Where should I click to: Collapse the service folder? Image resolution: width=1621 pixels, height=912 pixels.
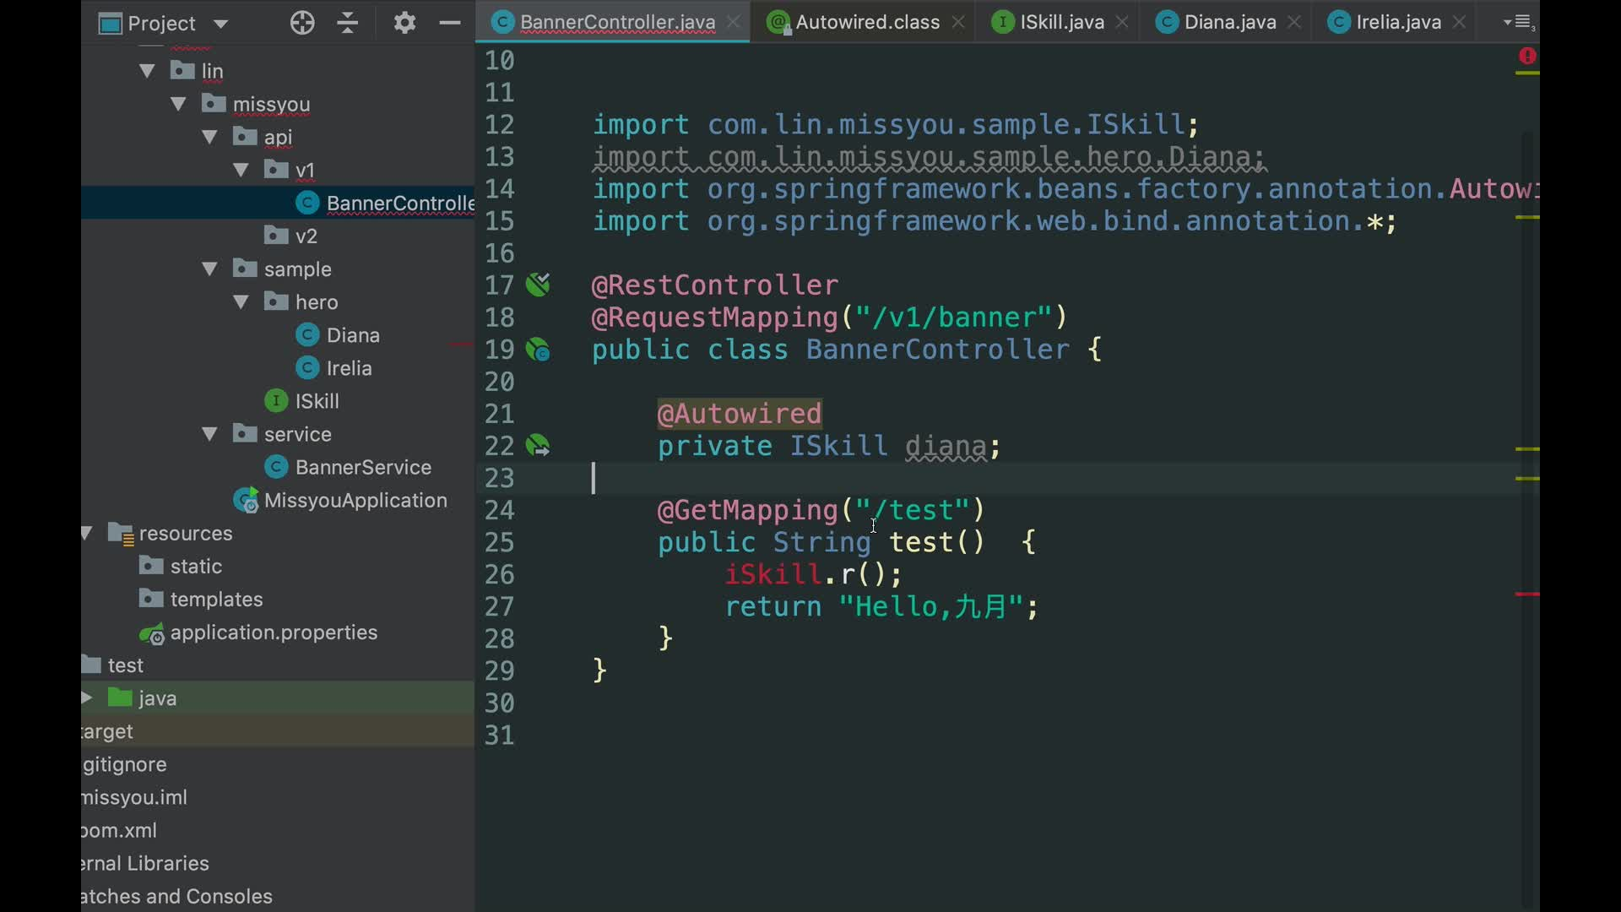coord(210,434)
